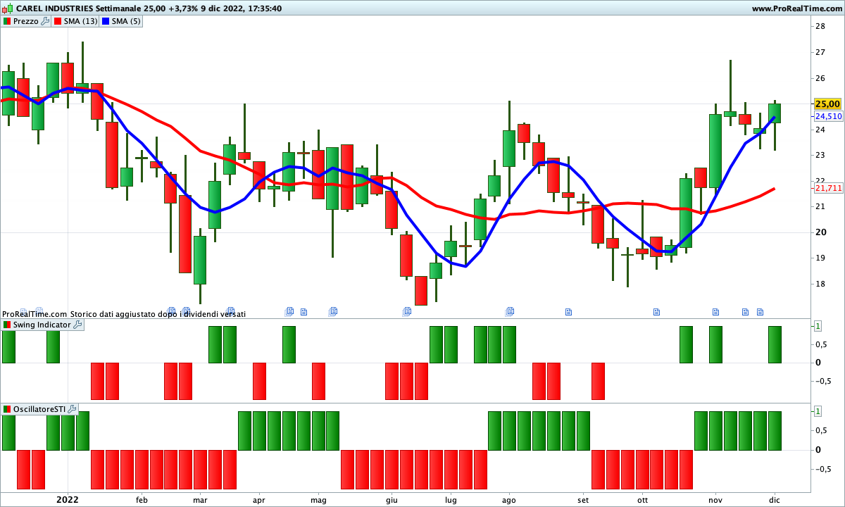Open stacked news icon above the 'ago' label
Screen dimensions: 845x507
coord(510,311)
